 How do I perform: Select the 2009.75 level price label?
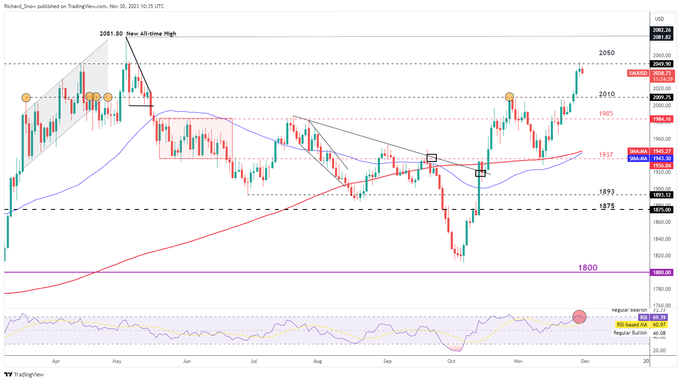(661, 98)
